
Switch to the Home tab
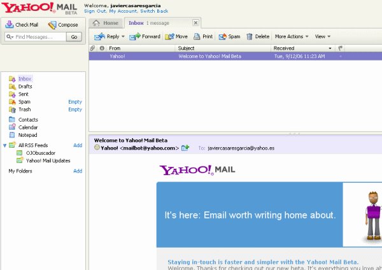pyautogui.click(x=106, y=23)
